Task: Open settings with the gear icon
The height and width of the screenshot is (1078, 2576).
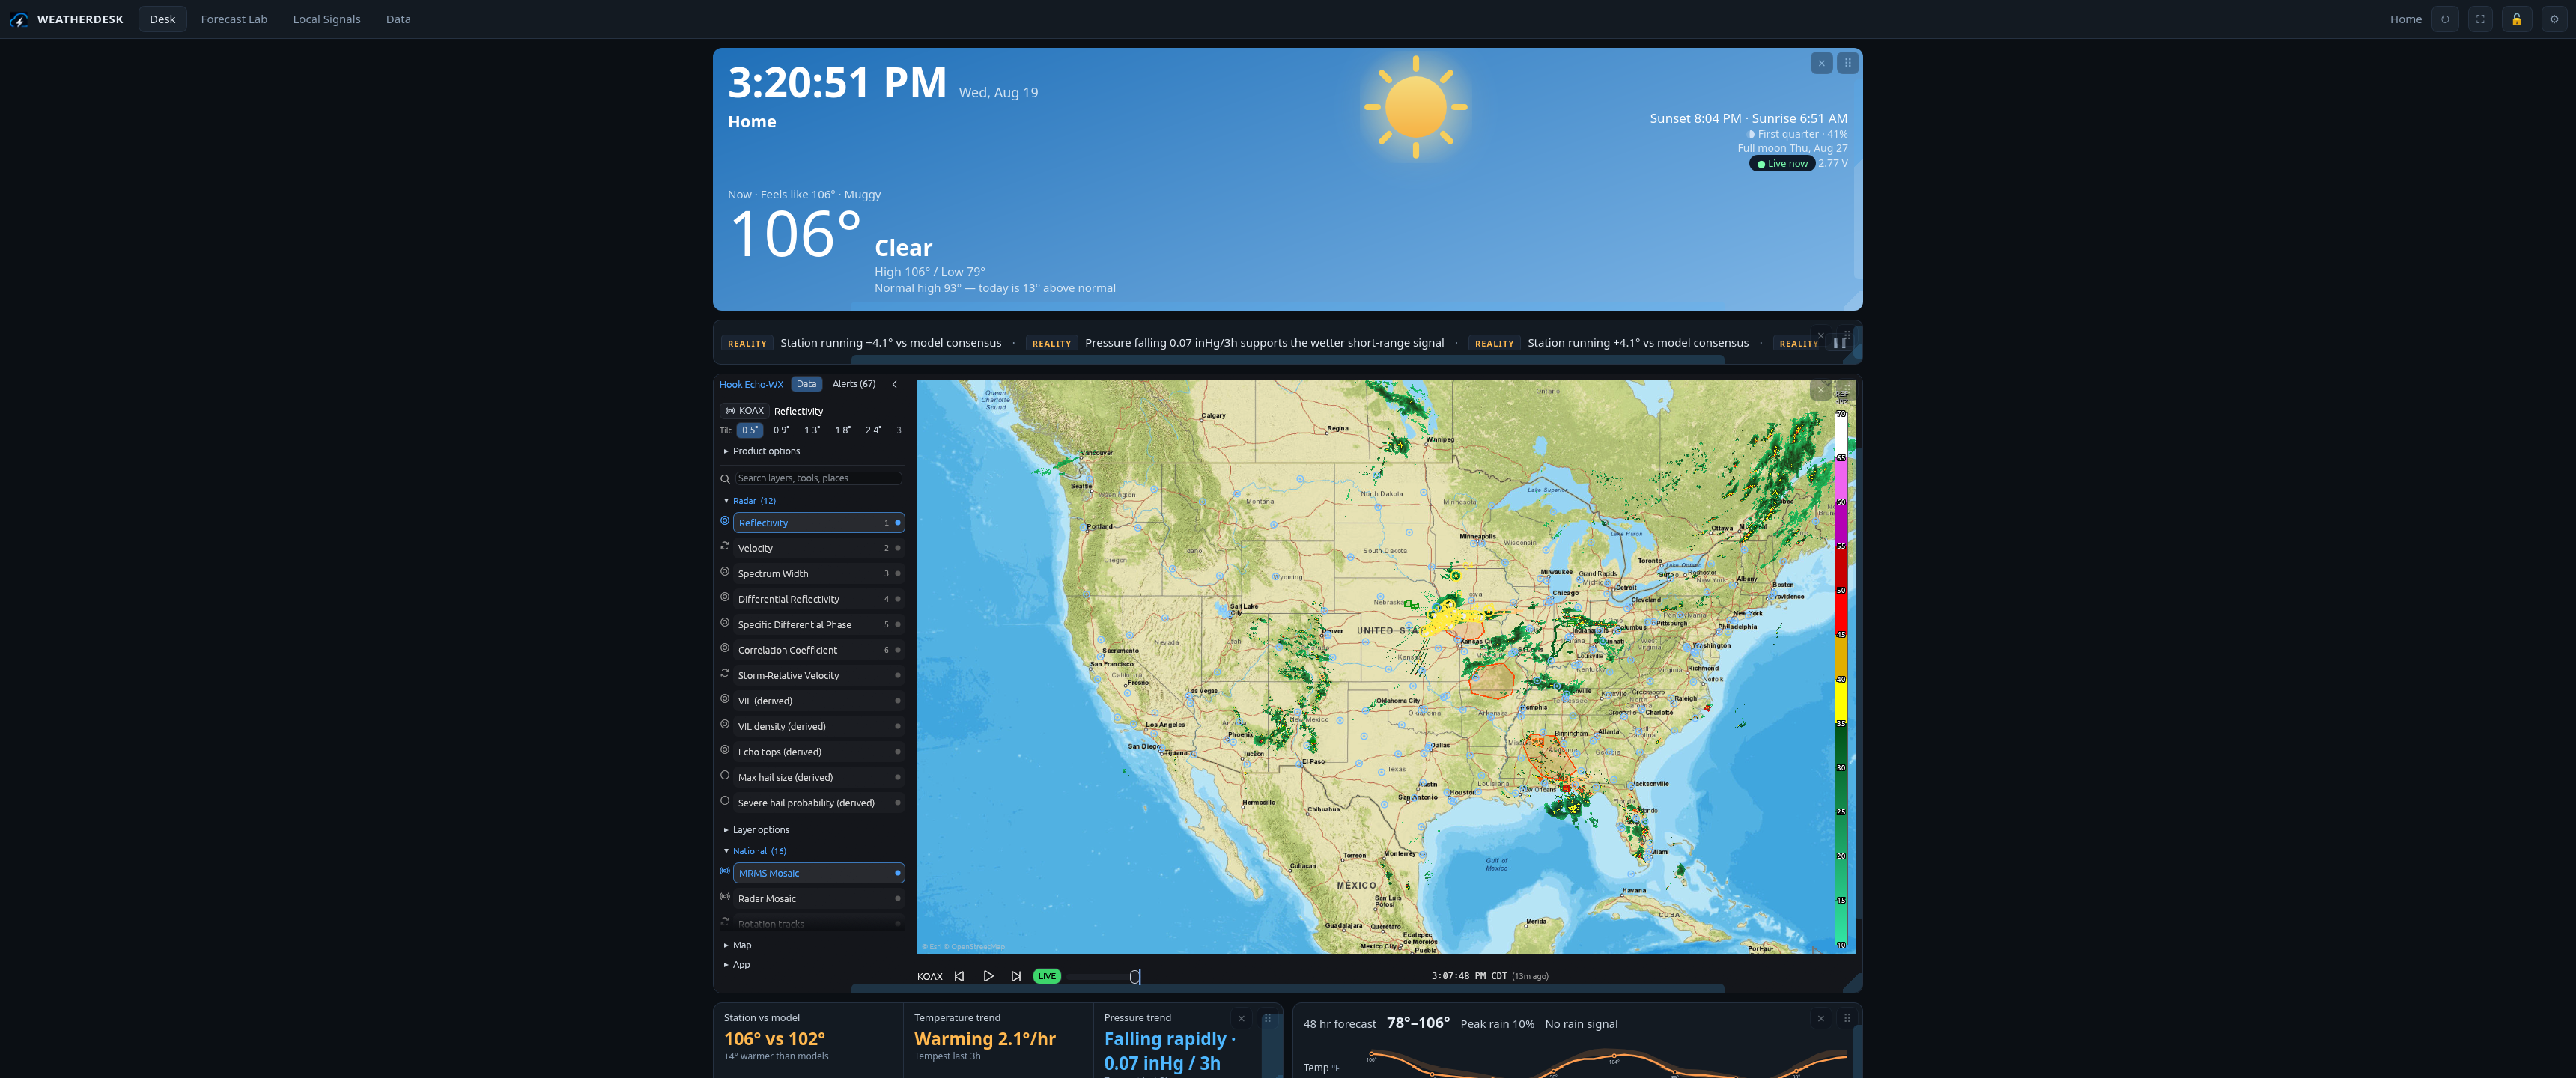Action: click(2554, 19)
